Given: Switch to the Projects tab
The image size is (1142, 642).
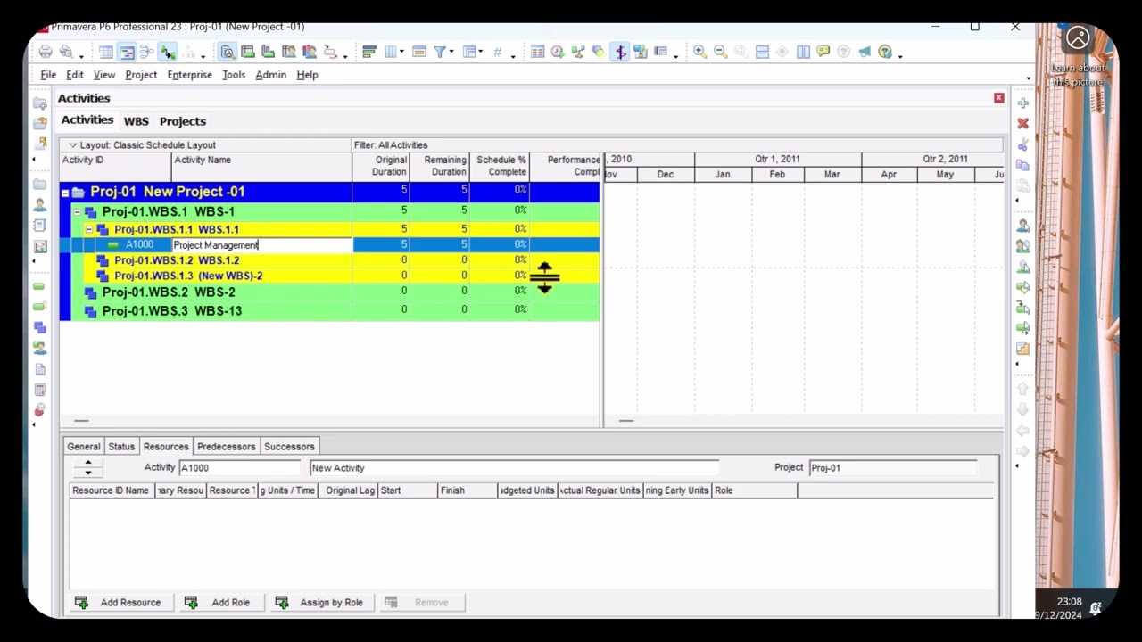Looking at the screenshot, I should pyautogui.click(x=183, y=121).
